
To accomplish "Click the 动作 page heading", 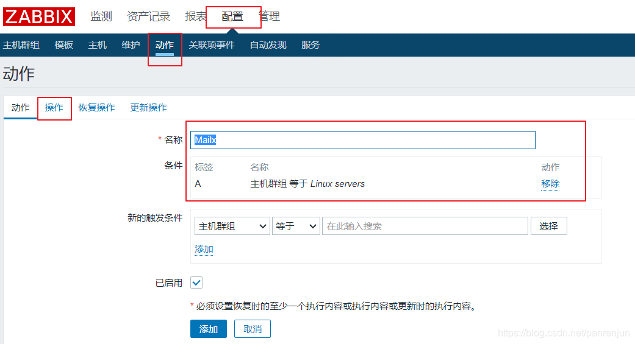I will (19, 74).
